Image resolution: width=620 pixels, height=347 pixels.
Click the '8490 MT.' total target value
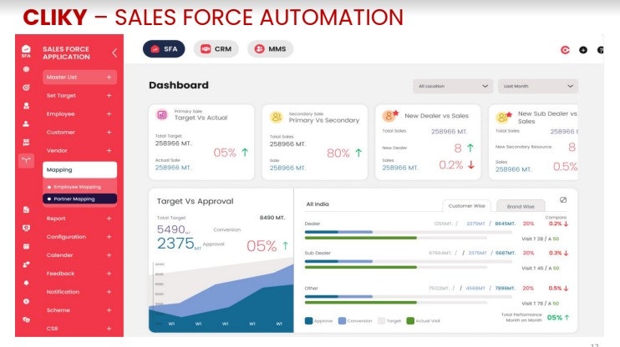[272, 218]
